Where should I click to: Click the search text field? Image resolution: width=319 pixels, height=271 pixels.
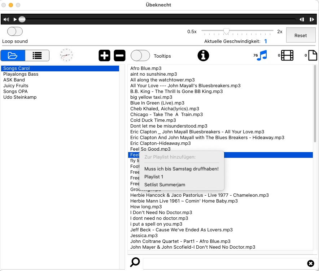coord(224,263)
